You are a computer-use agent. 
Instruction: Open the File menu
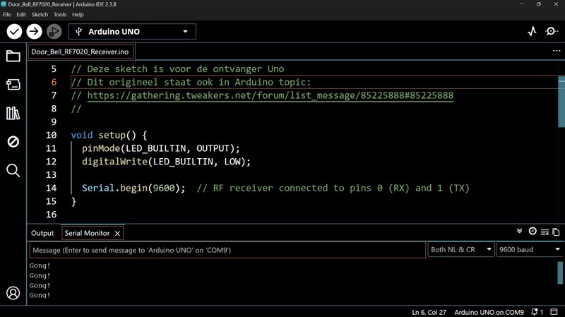pyautogui.click(x=7, y=15)
